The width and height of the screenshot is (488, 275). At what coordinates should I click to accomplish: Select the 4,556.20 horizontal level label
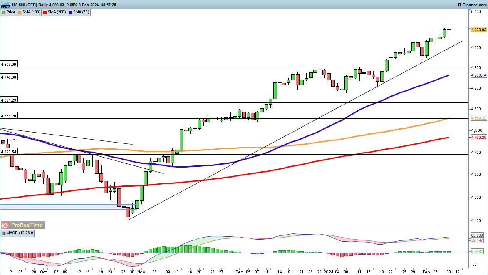click(9, 116)
